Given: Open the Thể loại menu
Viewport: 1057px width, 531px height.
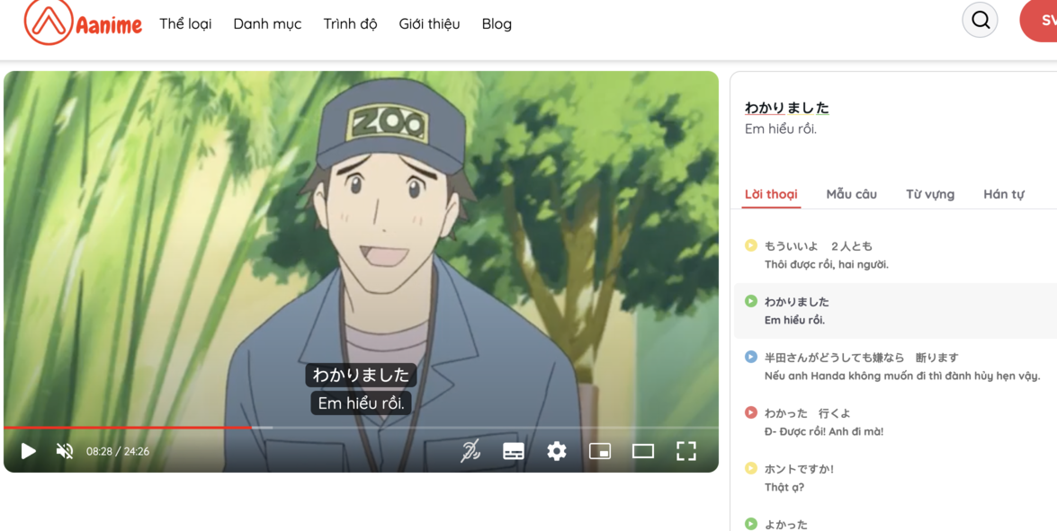Looking at the screenshot, I should point(184,24).
